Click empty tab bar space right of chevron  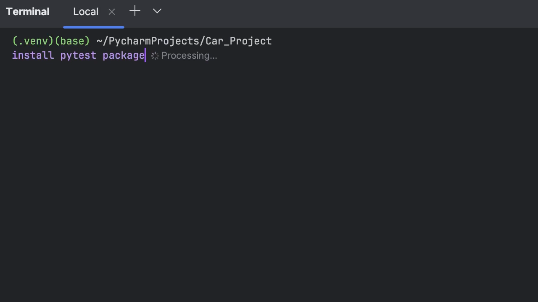click(336, 12)
